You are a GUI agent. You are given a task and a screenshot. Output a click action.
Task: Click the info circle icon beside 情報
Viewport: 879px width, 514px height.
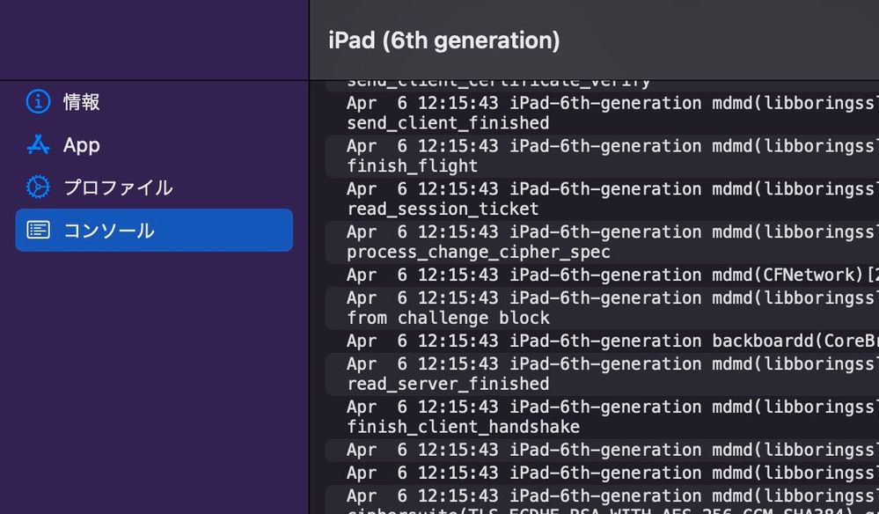38,102
